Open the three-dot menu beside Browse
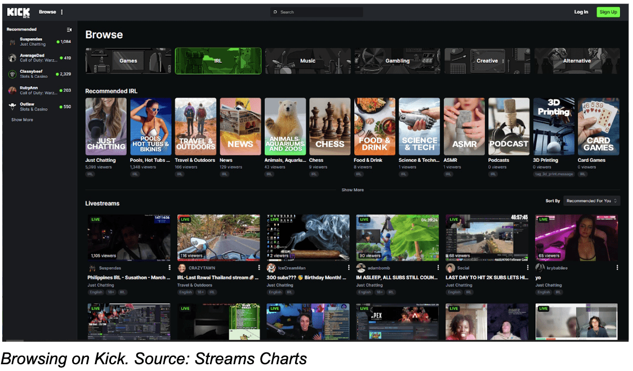633x371 pixels. pos(62,12)
